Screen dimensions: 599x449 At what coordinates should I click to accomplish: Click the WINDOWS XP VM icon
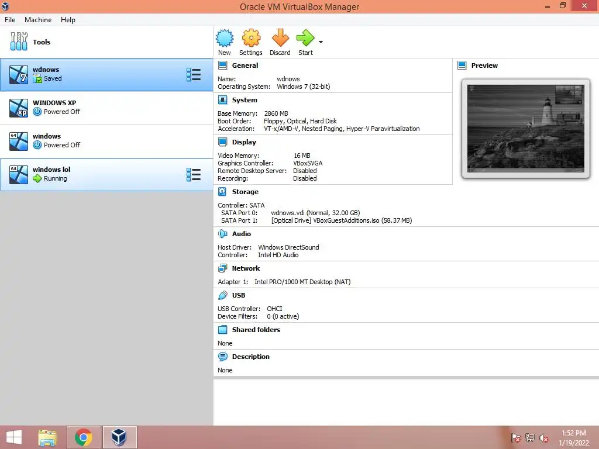[19, 108]
